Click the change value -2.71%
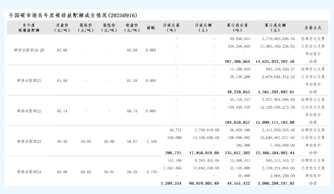 151,172
